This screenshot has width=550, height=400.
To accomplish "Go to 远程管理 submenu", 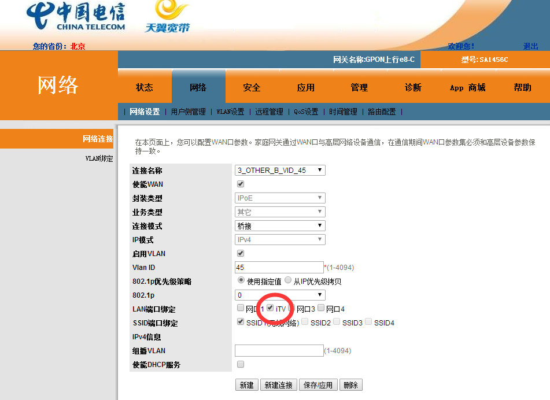I will pos(269,112).
